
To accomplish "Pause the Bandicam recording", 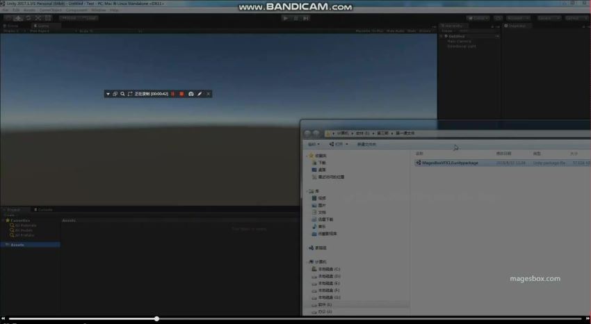I will [173, 94].
